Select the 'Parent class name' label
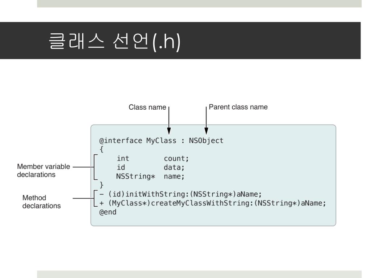The width and height of the screenshot is (371, 278). pyautogui.click(x=238, y=107)
